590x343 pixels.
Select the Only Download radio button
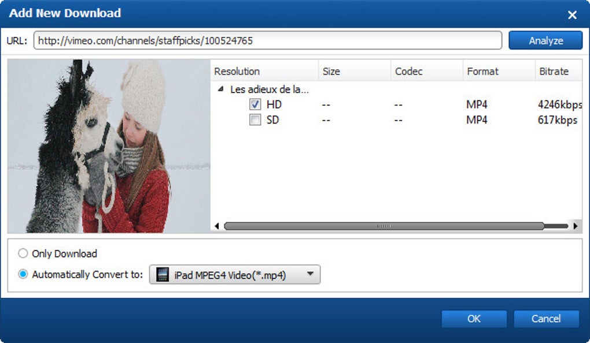(x=23, y=253)
